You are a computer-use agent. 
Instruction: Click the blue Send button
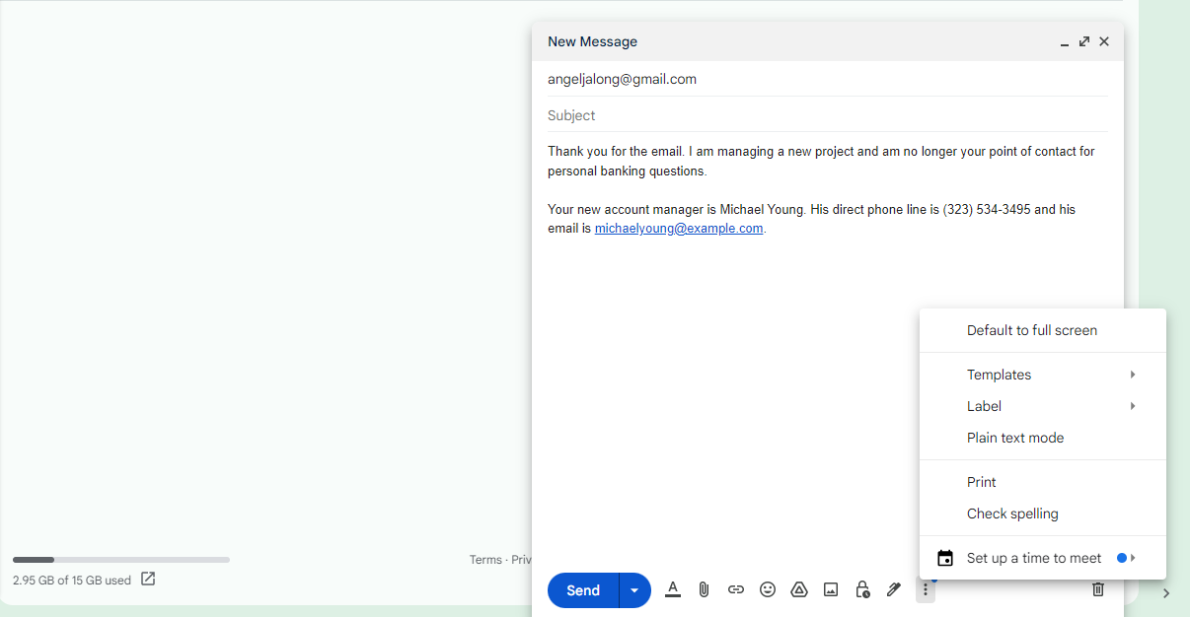[583, 590]
